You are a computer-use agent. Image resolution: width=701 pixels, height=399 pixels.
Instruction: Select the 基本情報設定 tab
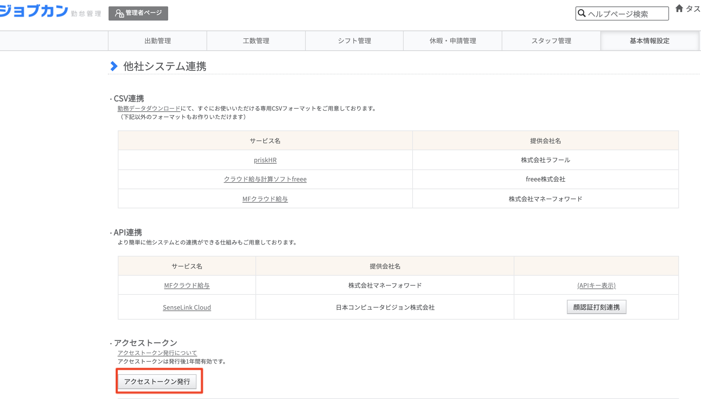click(649, 41)
